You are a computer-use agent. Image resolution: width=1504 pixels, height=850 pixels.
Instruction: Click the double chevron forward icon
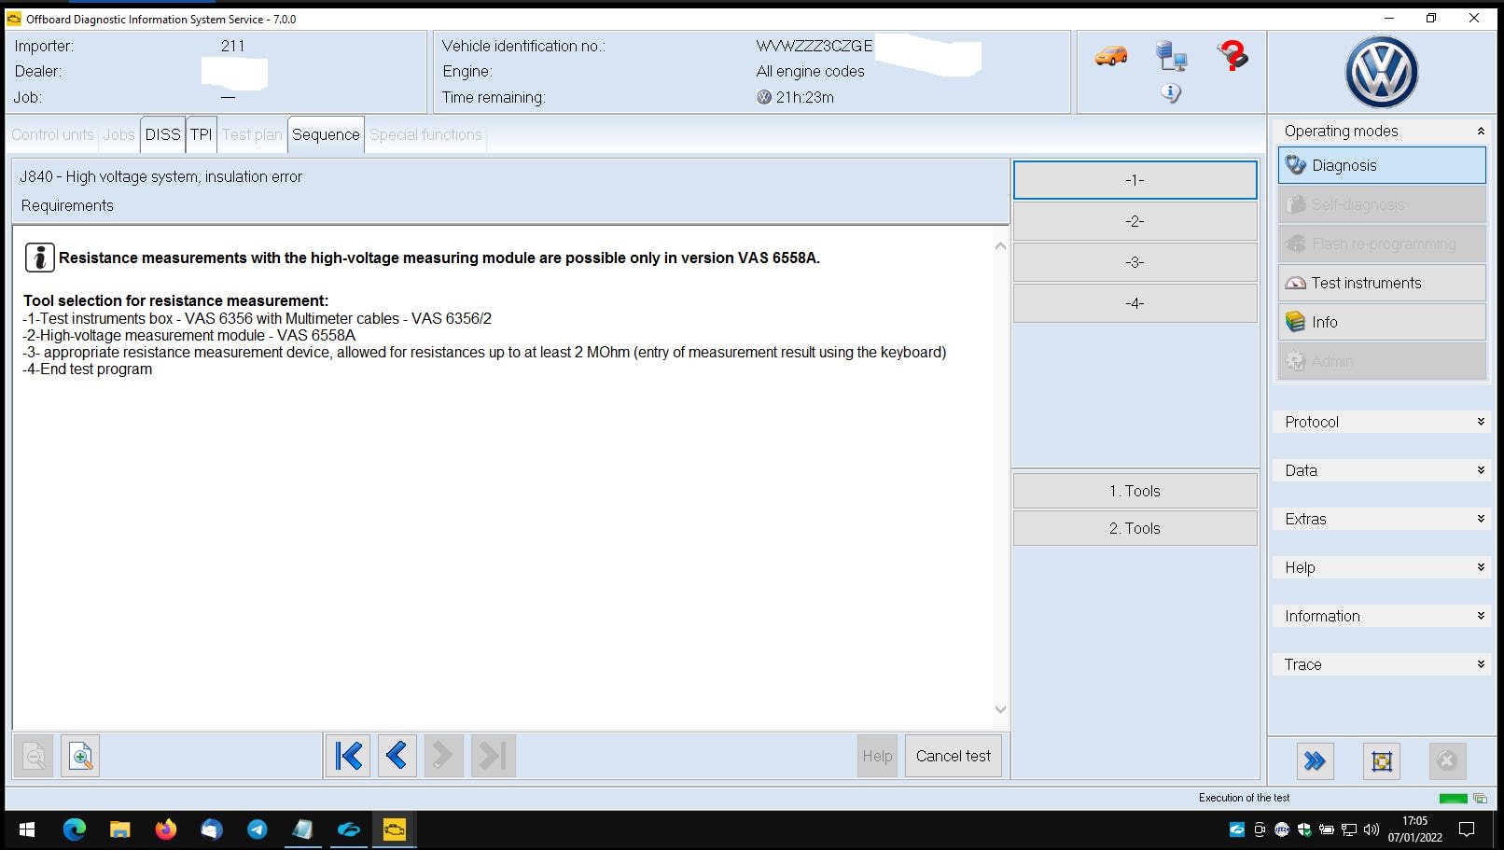1315,761
